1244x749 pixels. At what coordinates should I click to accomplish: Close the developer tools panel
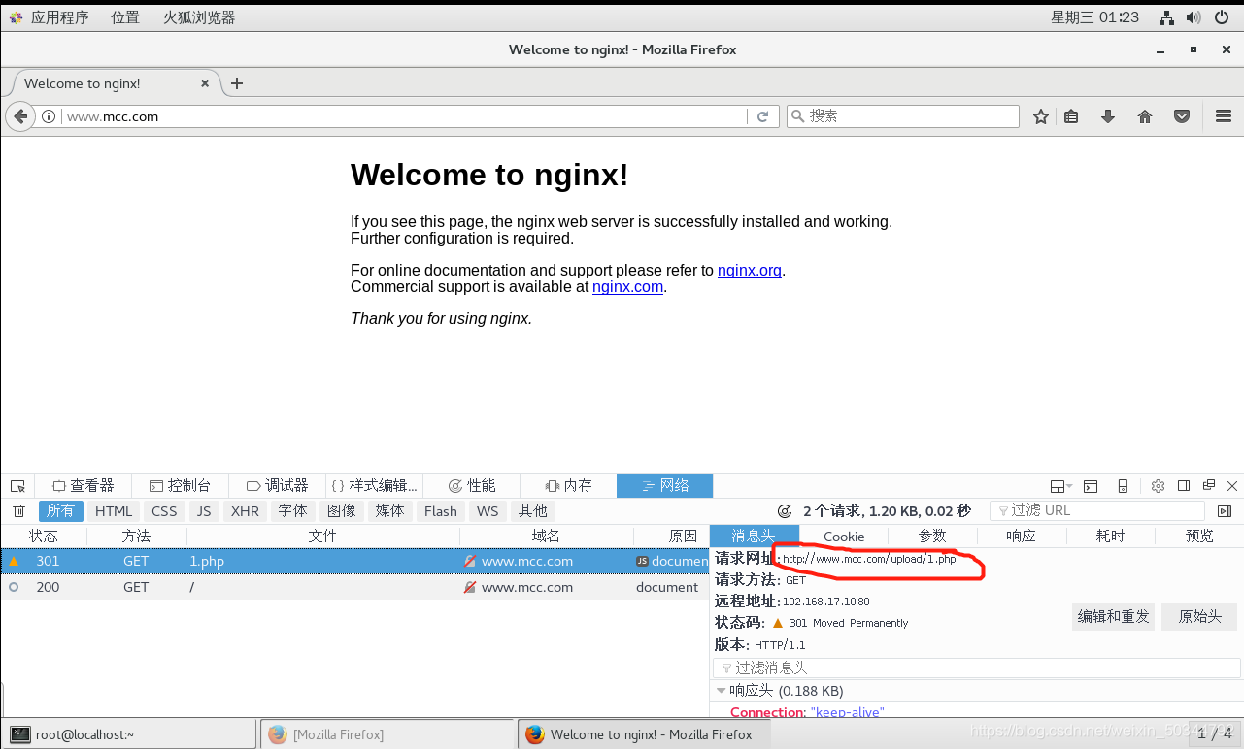click(x=1233, y=486)
